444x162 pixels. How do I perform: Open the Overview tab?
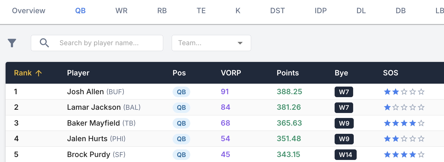[x=29, y=11]
